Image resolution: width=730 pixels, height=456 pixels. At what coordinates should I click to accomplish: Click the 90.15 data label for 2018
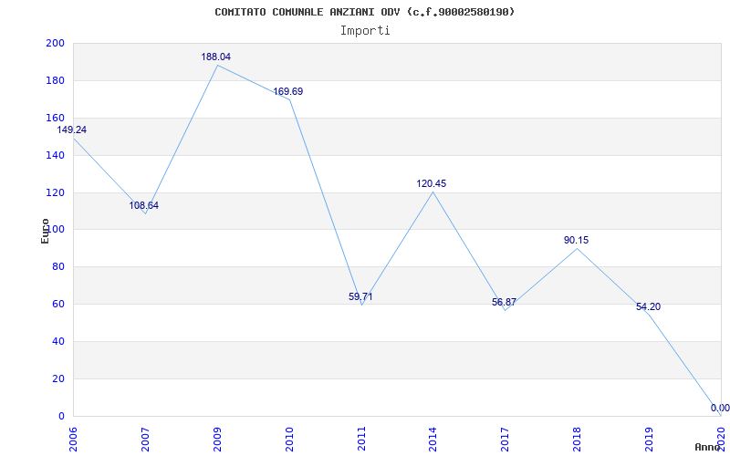(577, 240)
